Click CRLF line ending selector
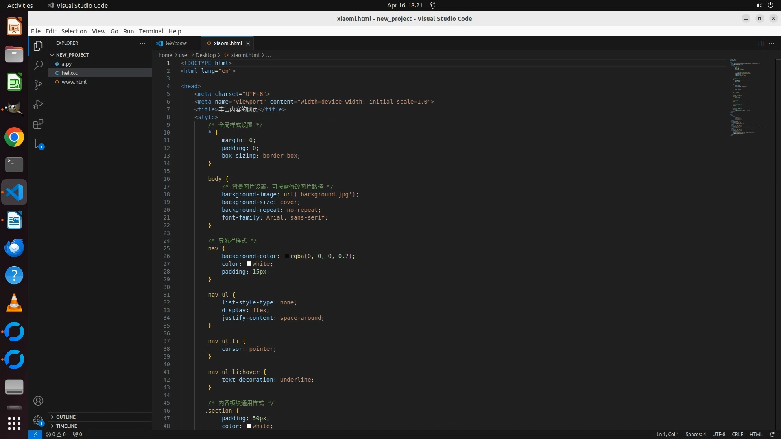The image size is (781, 439). (x=737, y=435)
